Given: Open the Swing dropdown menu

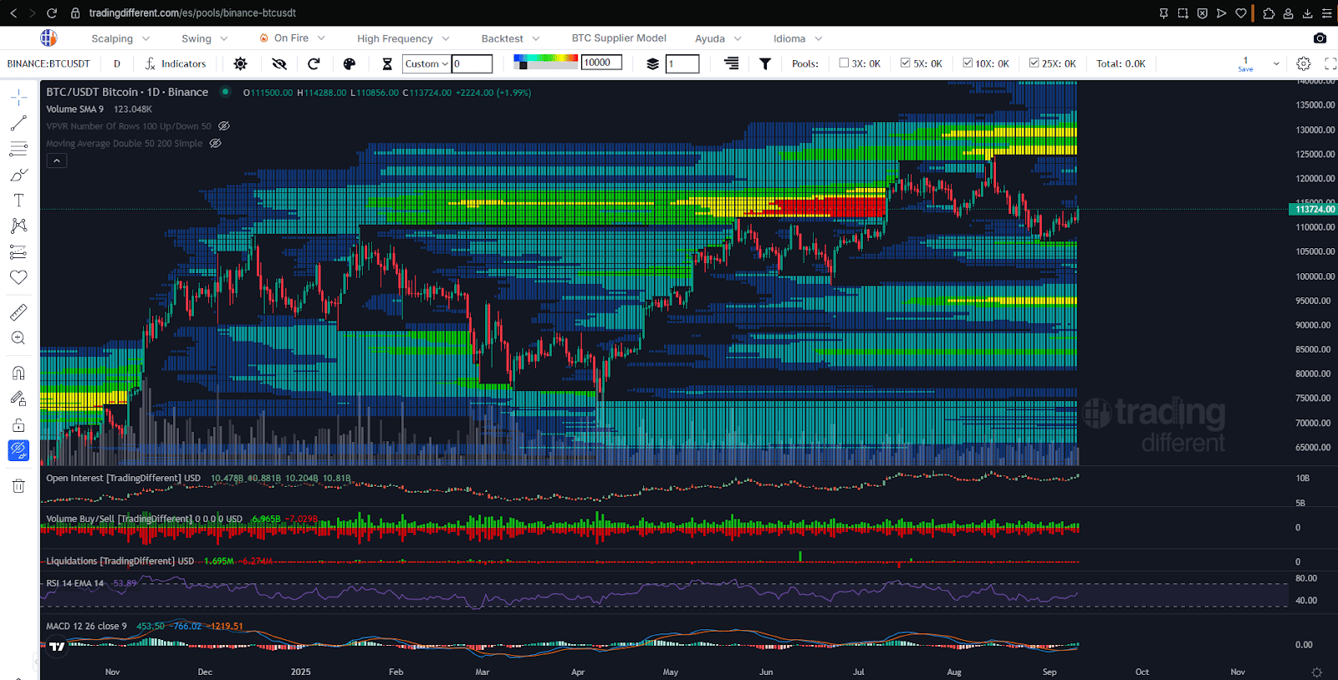Looking at the screenshot, I should [205, 38].
